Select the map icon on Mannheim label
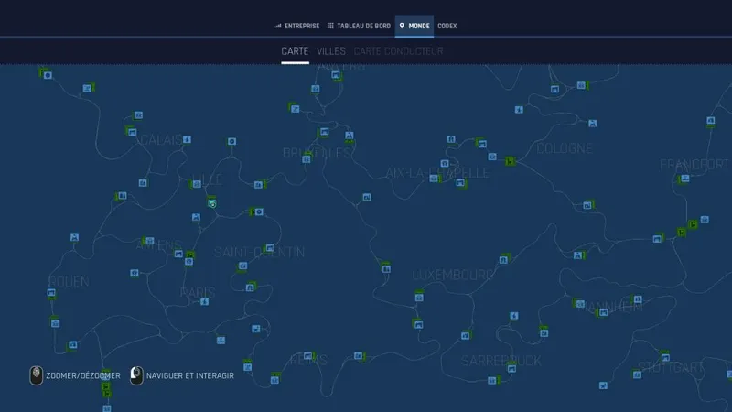This screenshot has width=732, height=412. (602, 312)
